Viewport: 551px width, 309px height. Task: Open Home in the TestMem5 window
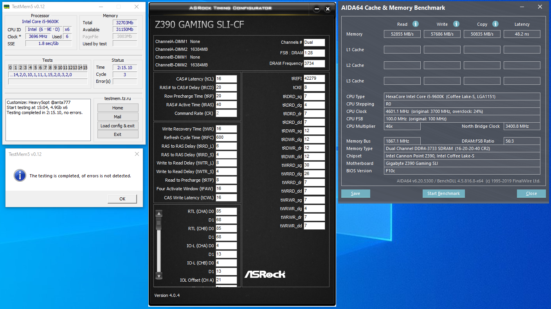[x=118, y=108]
